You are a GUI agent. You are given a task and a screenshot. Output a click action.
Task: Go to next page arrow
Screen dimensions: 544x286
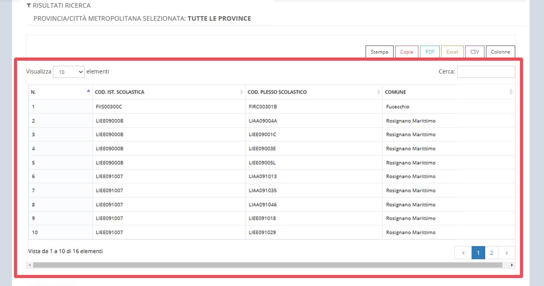(x=506, y=253)
